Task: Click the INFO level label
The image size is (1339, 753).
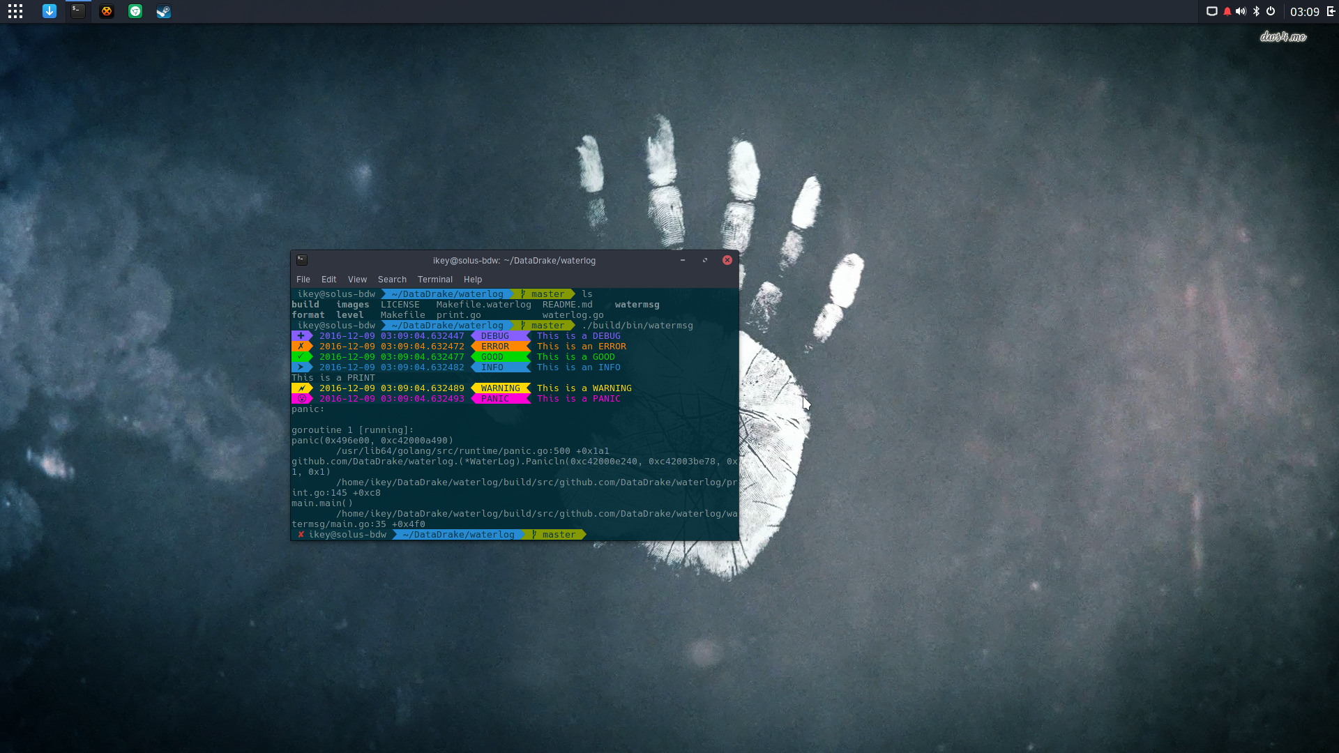Action: (492, 367)
